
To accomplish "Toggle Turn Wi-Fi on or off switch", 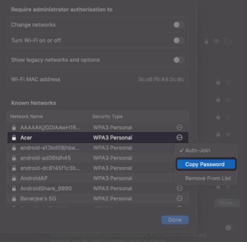I will click(179, 41).
